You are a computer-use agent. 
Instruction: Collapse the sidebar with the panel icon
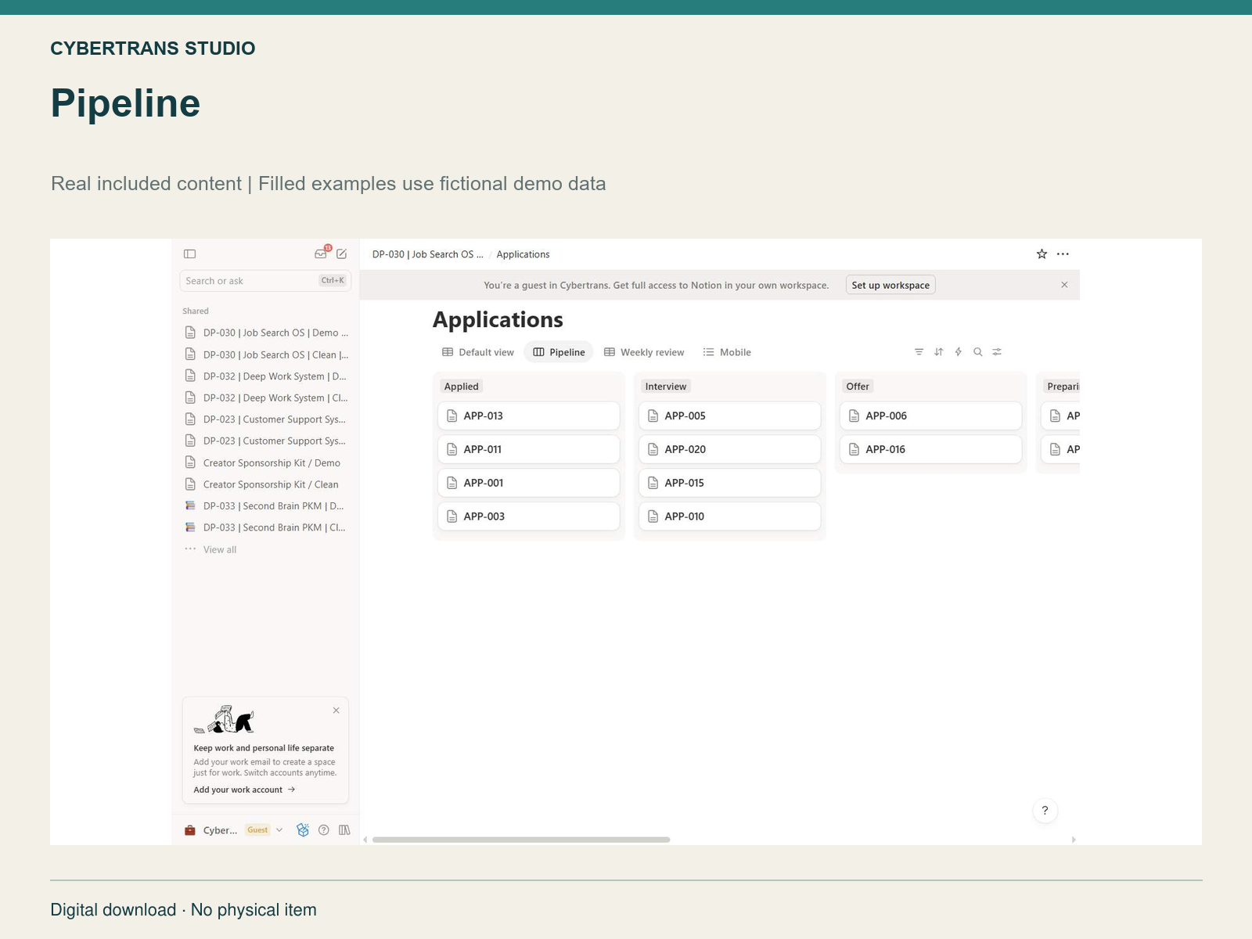click(x=189, y=254)
